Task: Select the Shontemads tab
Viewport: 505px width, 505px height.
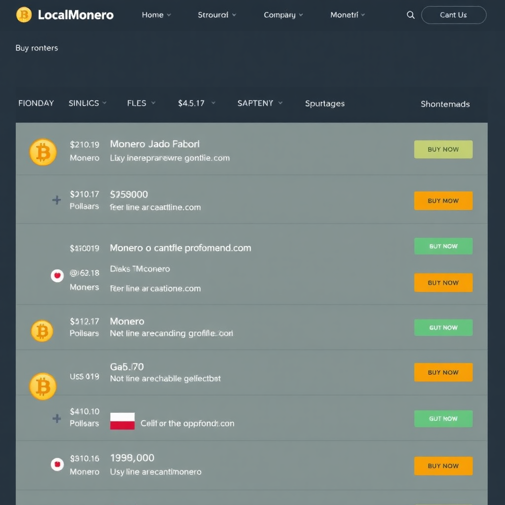Action: [x=445, y=104]
